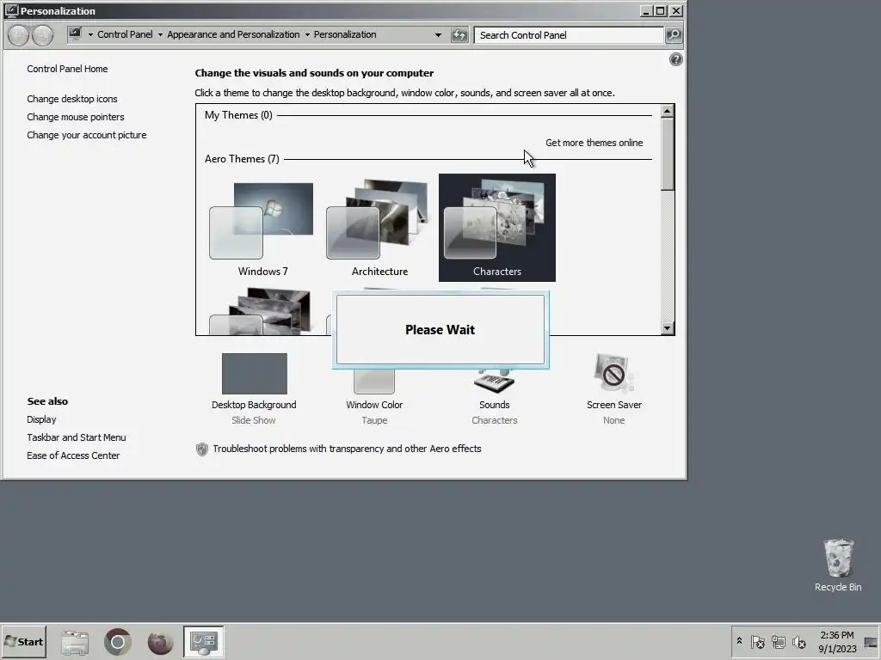Open Action Center flag tray icon
Viewport: 881px width, 660px height.
point(757,641)
